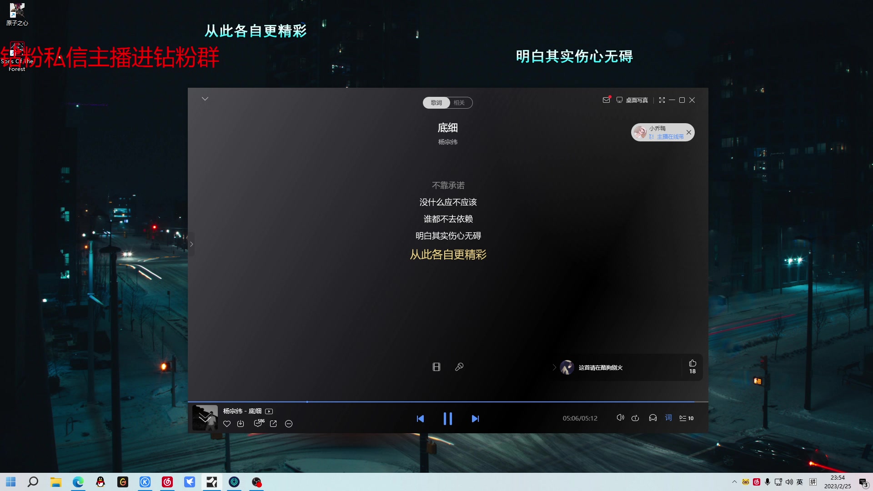The image size is (873, 491).
Task: Switch to the 相关 tab
Action: [x=459, y=103]
